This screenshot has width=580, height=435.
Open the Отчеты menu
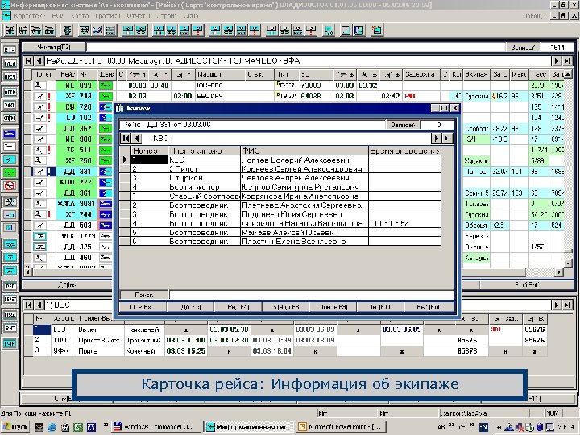tap(139, 16)
